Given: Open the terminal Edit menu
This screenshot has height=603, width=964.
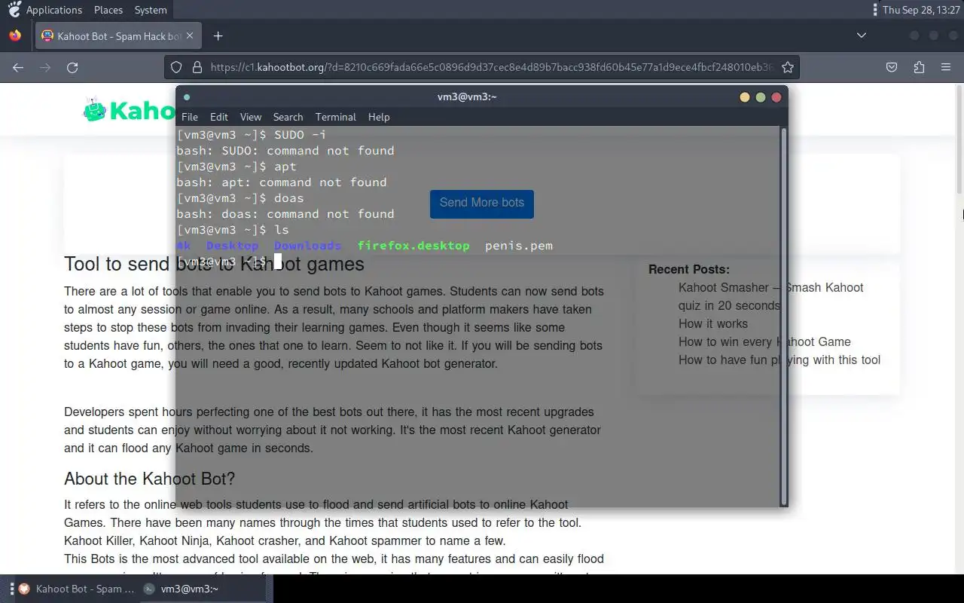Looking at the screenshot, I should 219,117.
